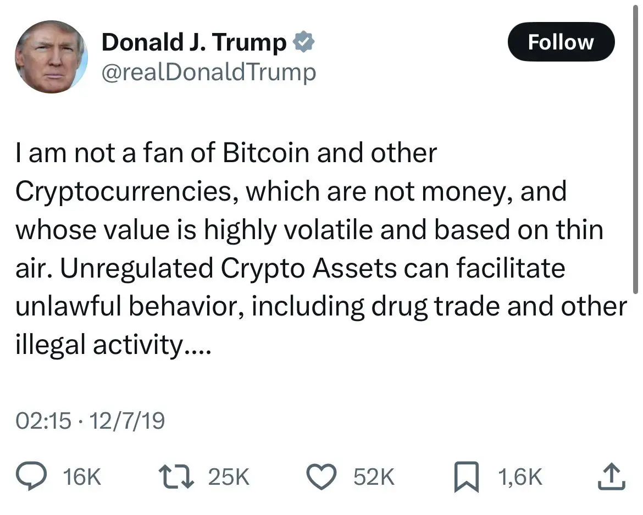The width and height of the screenshot is (643, 515).
Task: View the 16K replies count
Action: 81,477
